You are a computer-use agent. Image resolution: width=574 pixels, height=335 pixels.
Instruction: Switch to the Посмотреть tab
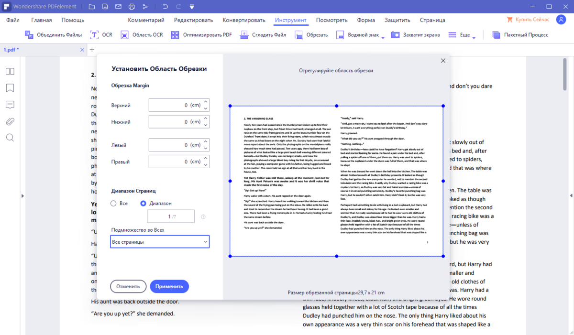332,20
